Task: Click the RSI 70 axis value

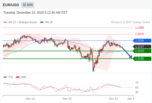Action: (x=137, y=83)
